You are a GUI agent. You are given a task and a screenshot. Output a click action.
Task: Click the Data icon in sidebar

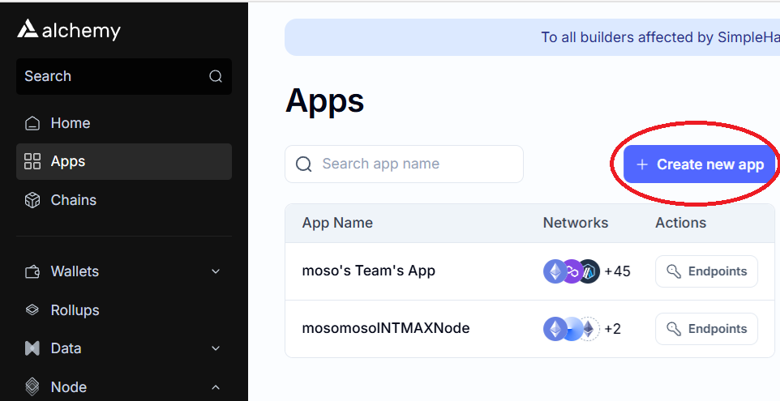tap(32, 348)
